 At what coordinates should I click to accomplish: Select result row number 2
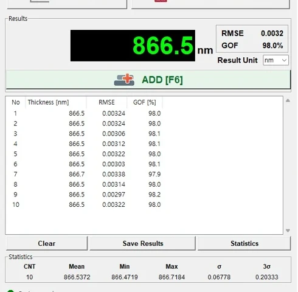pyautogui.click(x=84, y=123)
